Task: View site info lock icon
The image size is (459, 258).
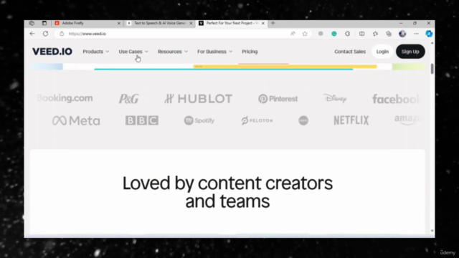Action: [x=62, y=34]
